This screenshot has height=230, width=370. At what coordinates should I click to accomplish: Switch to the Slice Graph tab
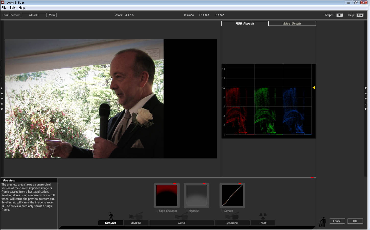pos(292,24)
